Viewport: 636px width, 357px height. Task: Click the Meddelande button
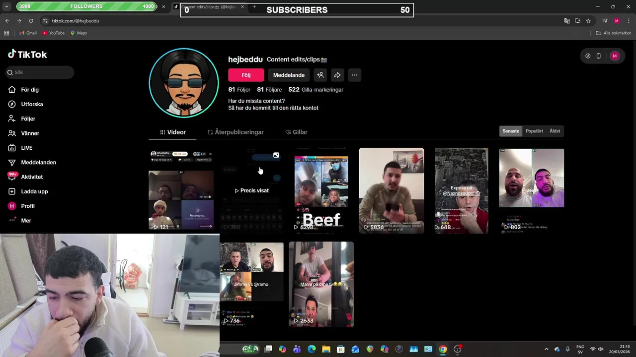click(289, 75)
